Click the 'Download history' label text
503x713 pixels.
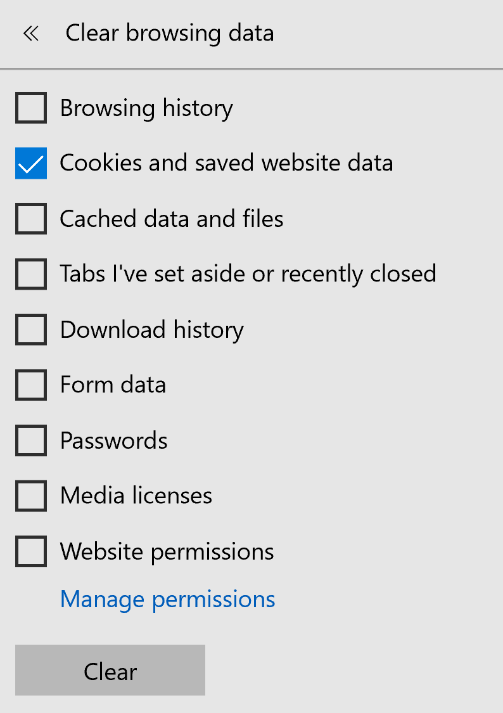point(152,330)
